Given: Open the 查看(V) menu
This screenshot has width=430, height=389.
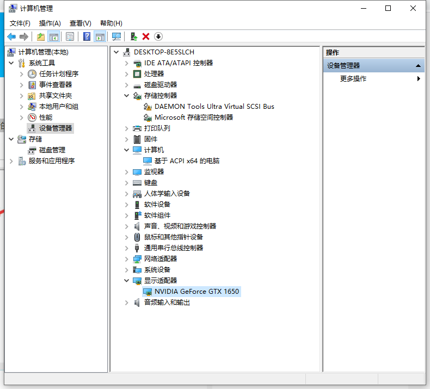Looking at the screenshot, I should coord(80,23).
